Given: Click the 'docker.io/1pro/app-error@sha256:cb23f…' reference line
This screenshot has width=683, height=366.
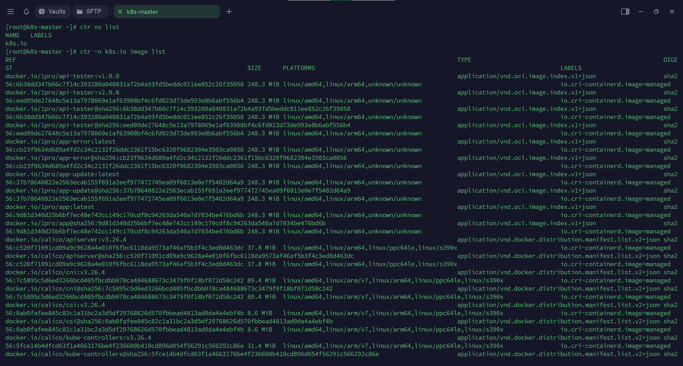Looking at the screenshot, I should pos(176,158).
